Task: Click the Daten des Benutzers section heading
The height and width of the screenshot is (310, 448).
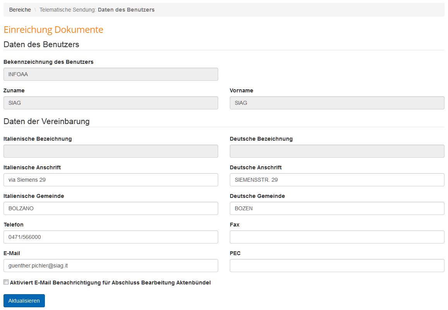Action: click(41, 44)
